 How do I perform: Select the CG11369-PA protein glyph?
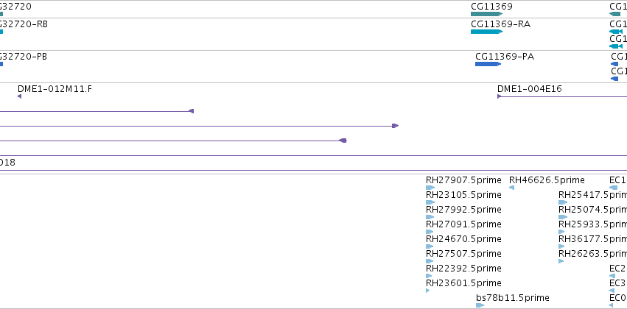488,64
